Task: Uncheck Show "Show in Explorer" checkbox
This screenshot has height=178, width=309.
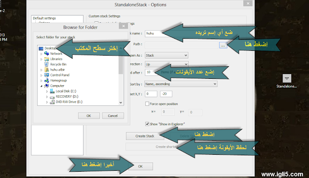Action: (x=147, y=124)
